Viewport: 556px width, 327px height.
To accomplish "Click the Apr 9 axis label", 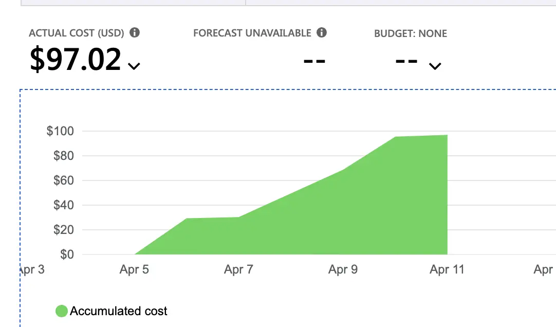I will point(343,269).
